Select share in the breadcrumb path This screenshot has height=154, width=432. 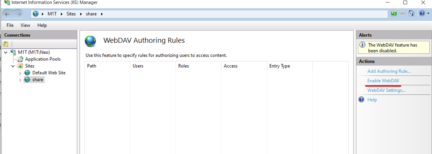pyautogui.click(x=91, y=14)
